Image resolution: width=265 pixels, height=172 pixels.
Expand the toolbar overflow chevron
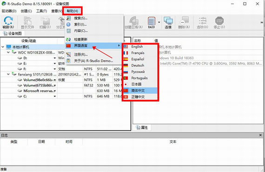click(262, 22)
